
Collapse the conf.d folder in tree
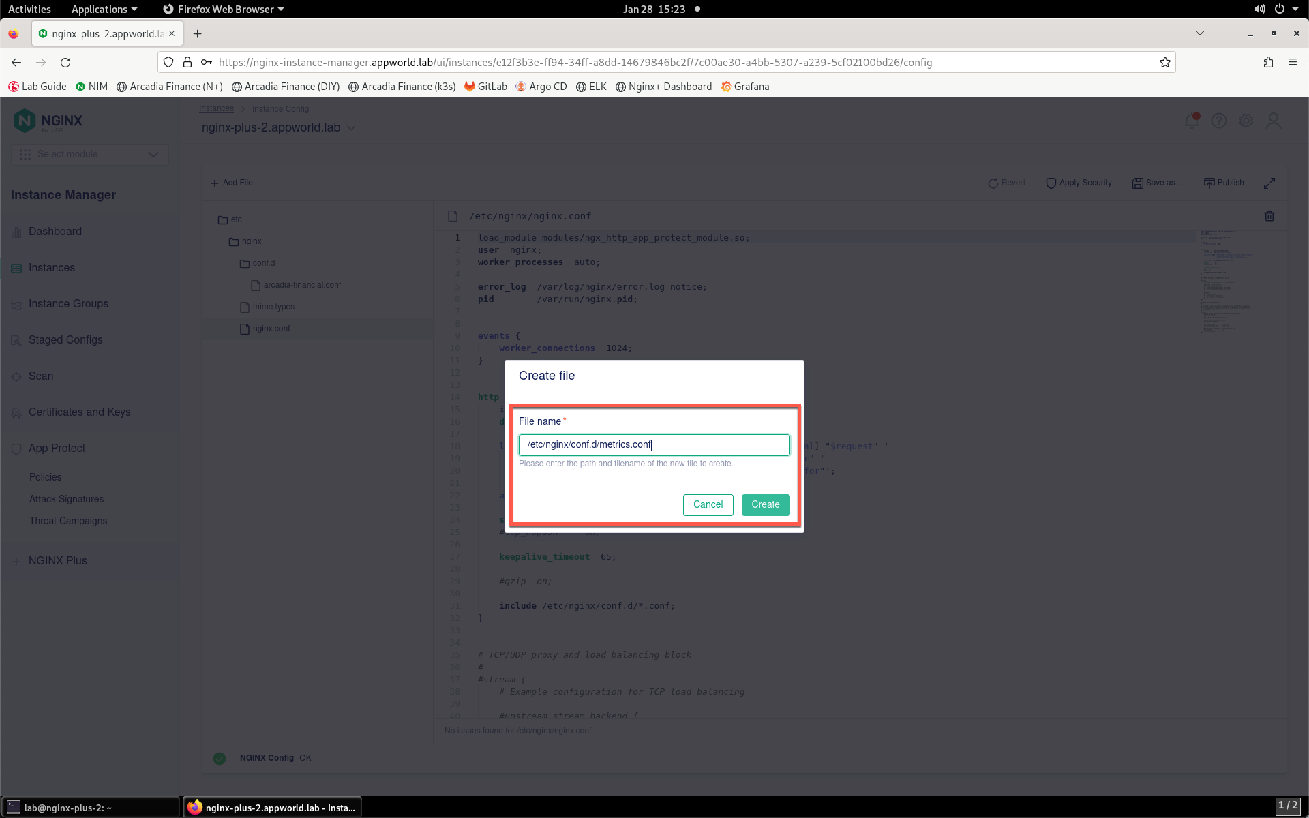coord(257,263)
